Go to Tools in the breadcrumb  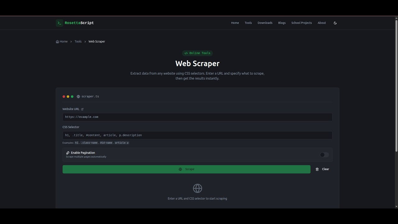click(78, 41)
